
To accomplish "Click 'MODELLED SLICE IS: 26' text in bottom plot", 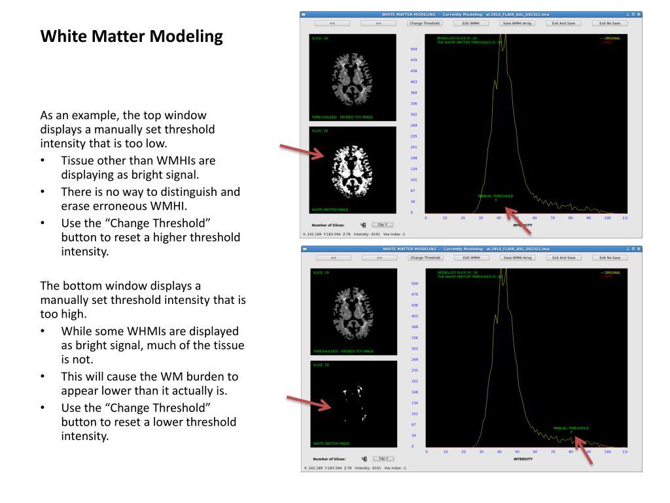I will pyautogui.click(x=457, y=272).
